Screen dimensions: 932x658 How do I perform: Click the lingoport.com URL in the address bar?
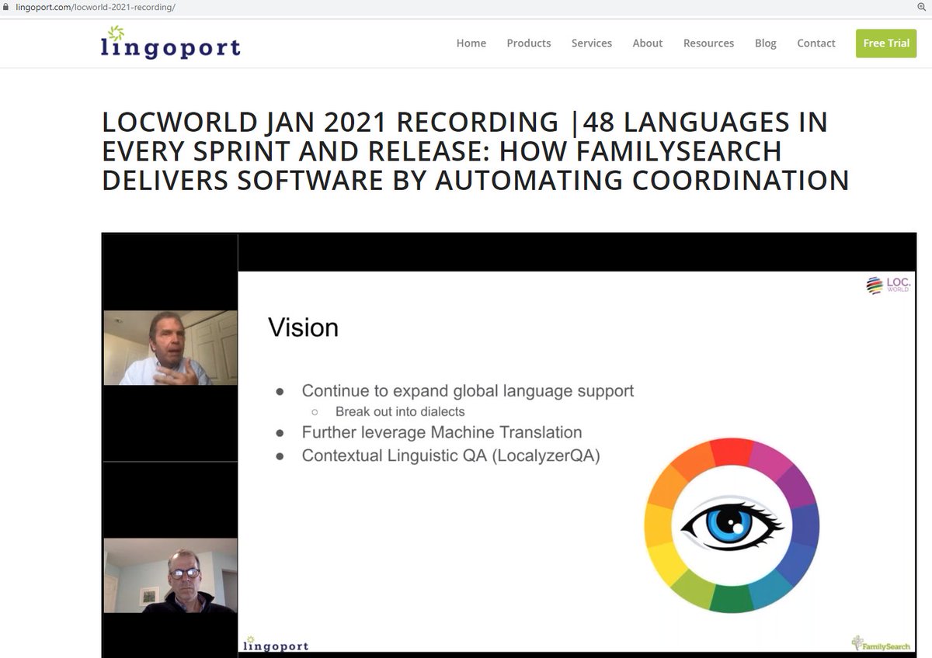pyautogui.click(x=95, y=7)
